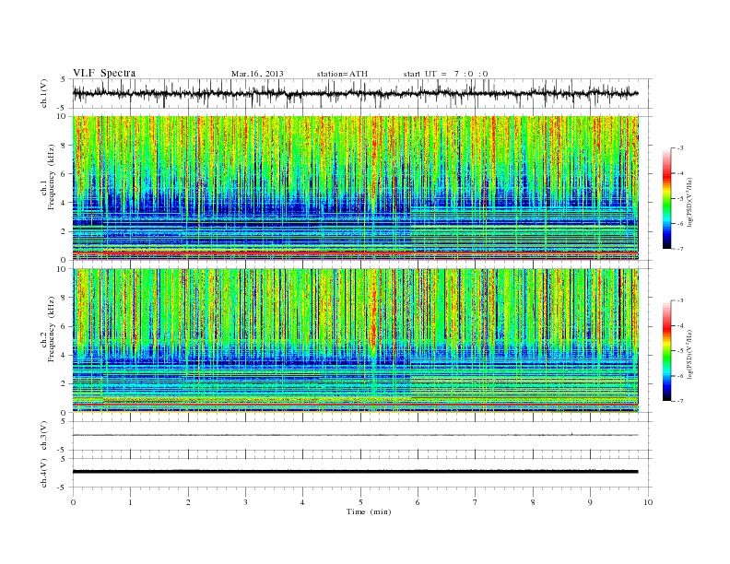Image resolution: width=730 pixels, height=564 pixels.
Task: Click the "station=ATH" header label
Action: (342, 74)
